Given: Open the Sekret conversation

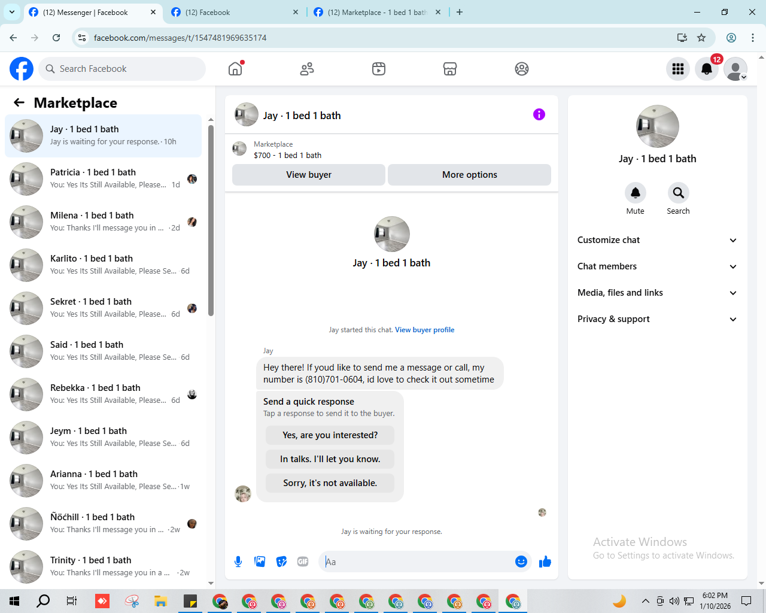Looking at the screenshot, I should (x=103, y=308).
